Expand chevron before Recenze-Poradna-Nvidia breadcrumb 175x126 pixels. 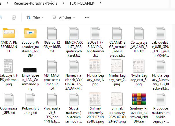[x=8, y=3]
